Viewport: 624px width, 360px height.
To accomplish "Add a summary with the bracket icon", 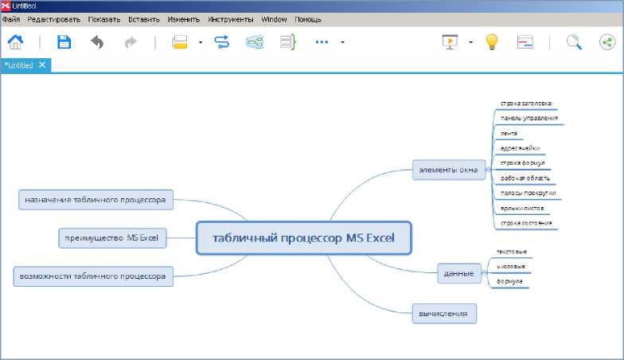I will pyautogui.click(x=288, y=41).
